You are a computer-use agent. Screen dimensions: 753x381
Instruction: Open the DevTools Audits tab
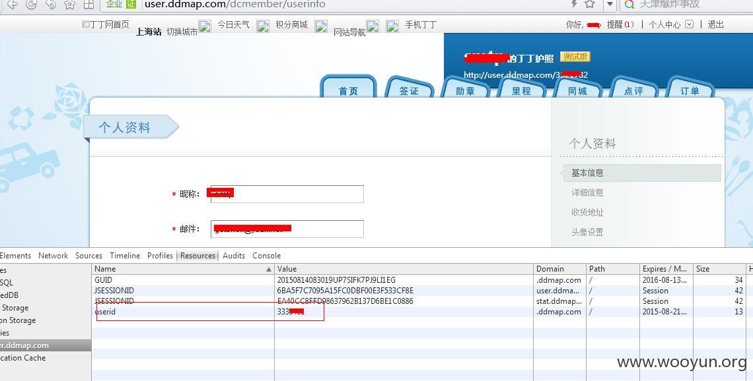point(234,256)
